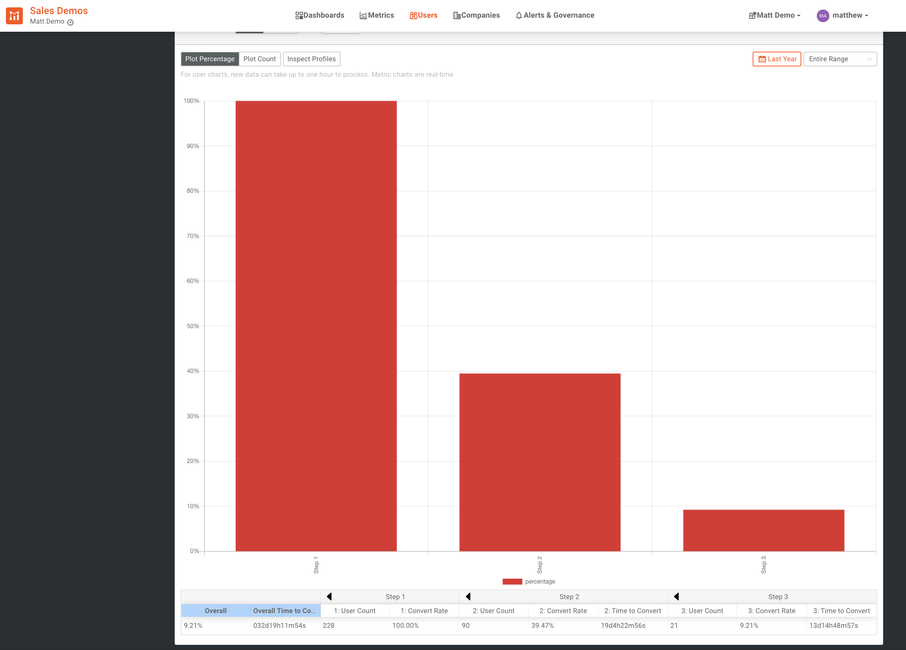The image size is (906, 650).
Task: Open the matthew account dropdown
Action: coord(850,15)
